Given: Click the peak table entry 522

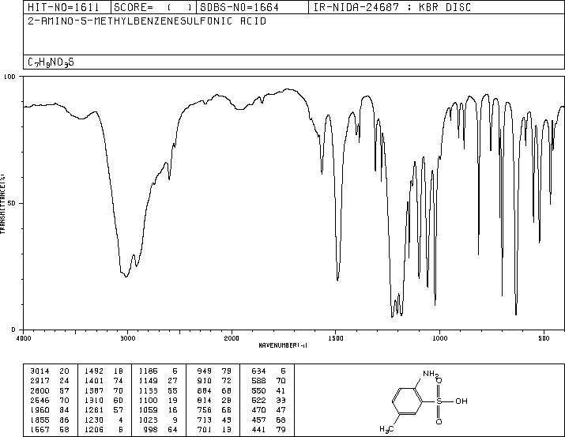Looking at the screenshot, I should (258, 400).
